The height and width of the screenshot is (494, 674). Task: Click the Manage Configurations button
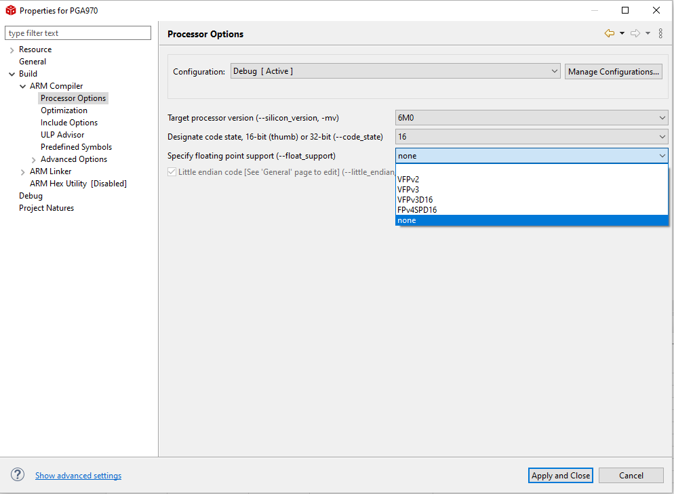pos(614,72)
